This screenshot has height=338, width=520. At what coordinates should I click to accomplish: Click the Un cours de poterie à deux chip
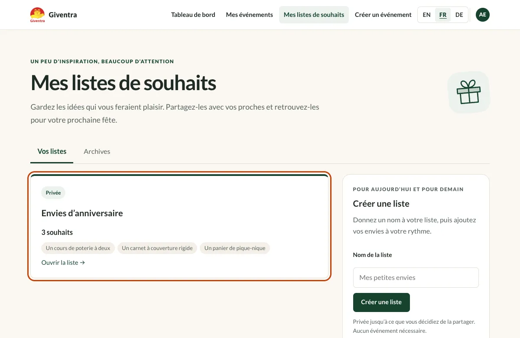[x=78, y=248]
